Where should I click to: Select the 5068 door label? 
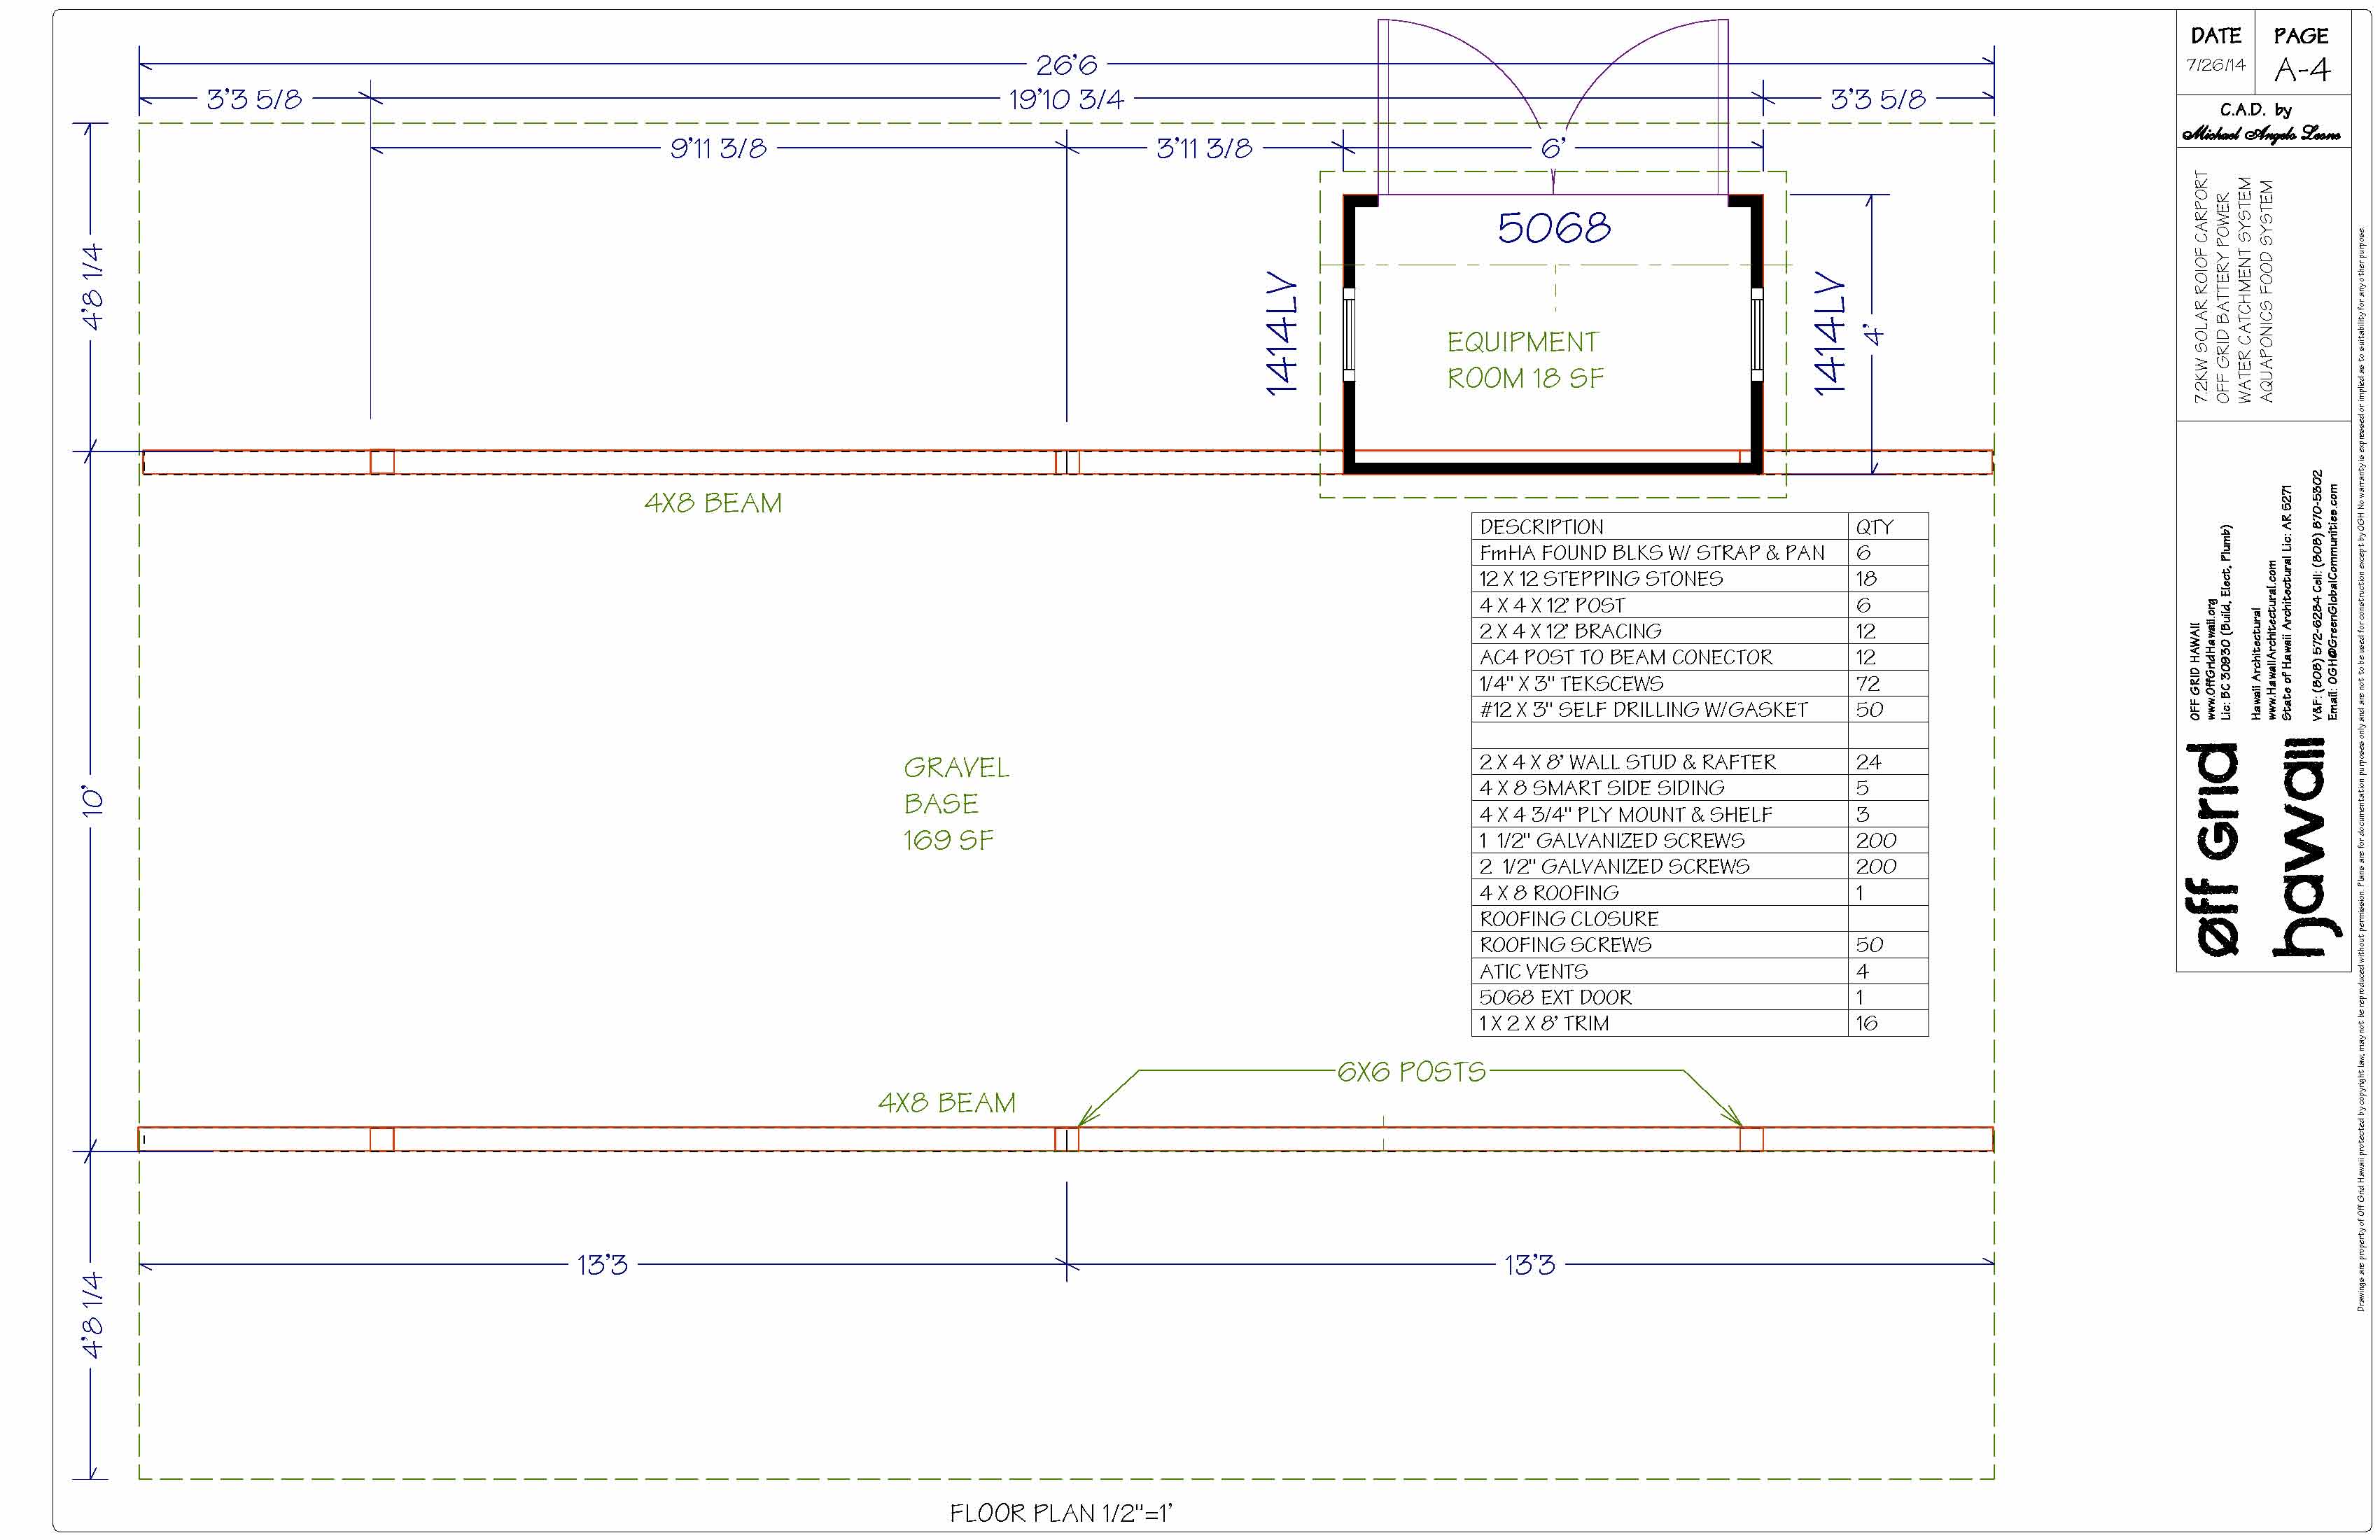pos(1554,228)
